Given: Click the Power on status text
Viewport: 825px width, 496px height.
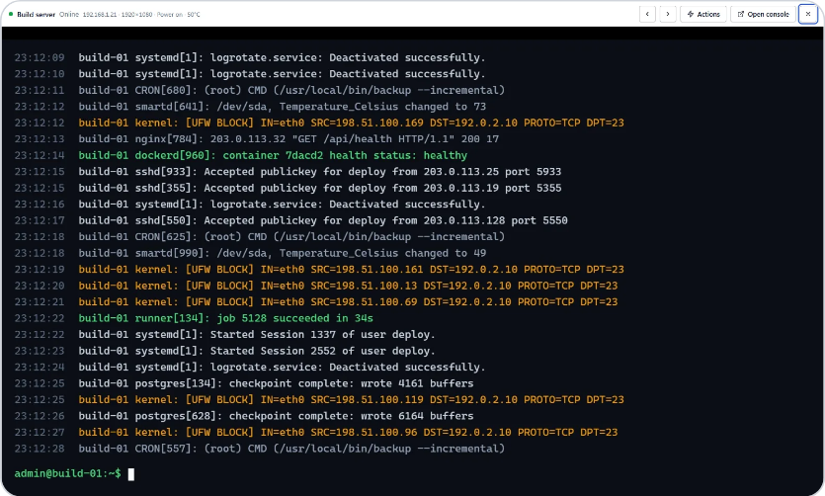Looking at the screenshot, I should click(x=169, y=14).
